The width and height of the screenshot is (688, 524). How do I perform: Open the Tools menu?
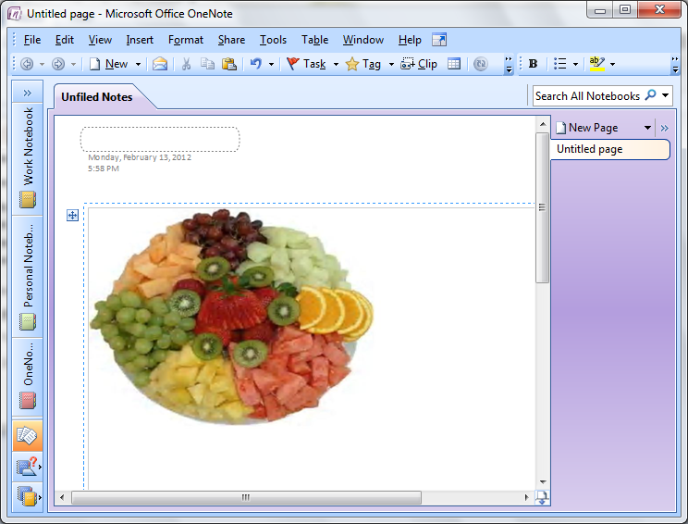coord(273,40)
